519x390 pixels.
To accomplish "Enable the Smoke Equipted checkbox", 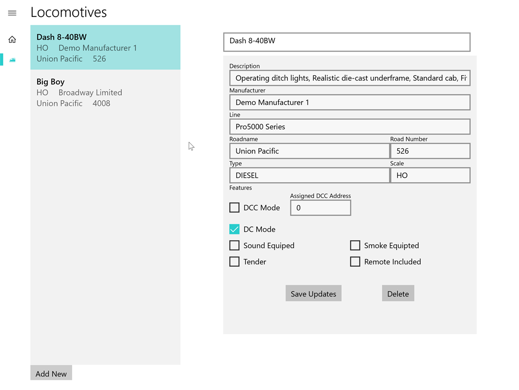I will (x=355, y=246).
